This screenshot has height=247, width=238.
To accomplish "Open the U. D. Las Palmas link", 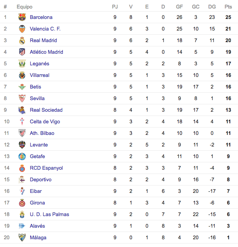I will (x=50, y=215).
